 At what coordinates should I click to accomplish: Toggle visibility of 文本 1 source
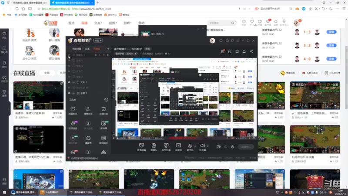pyautogui.click(x=69, y=61)
